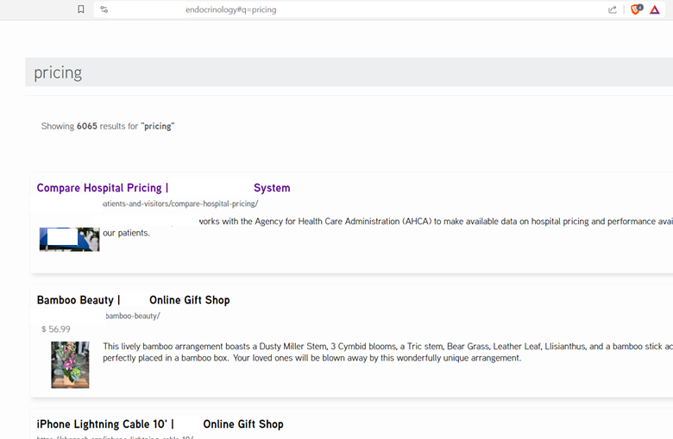
Task: Click the share page icon
Action: 613,9
